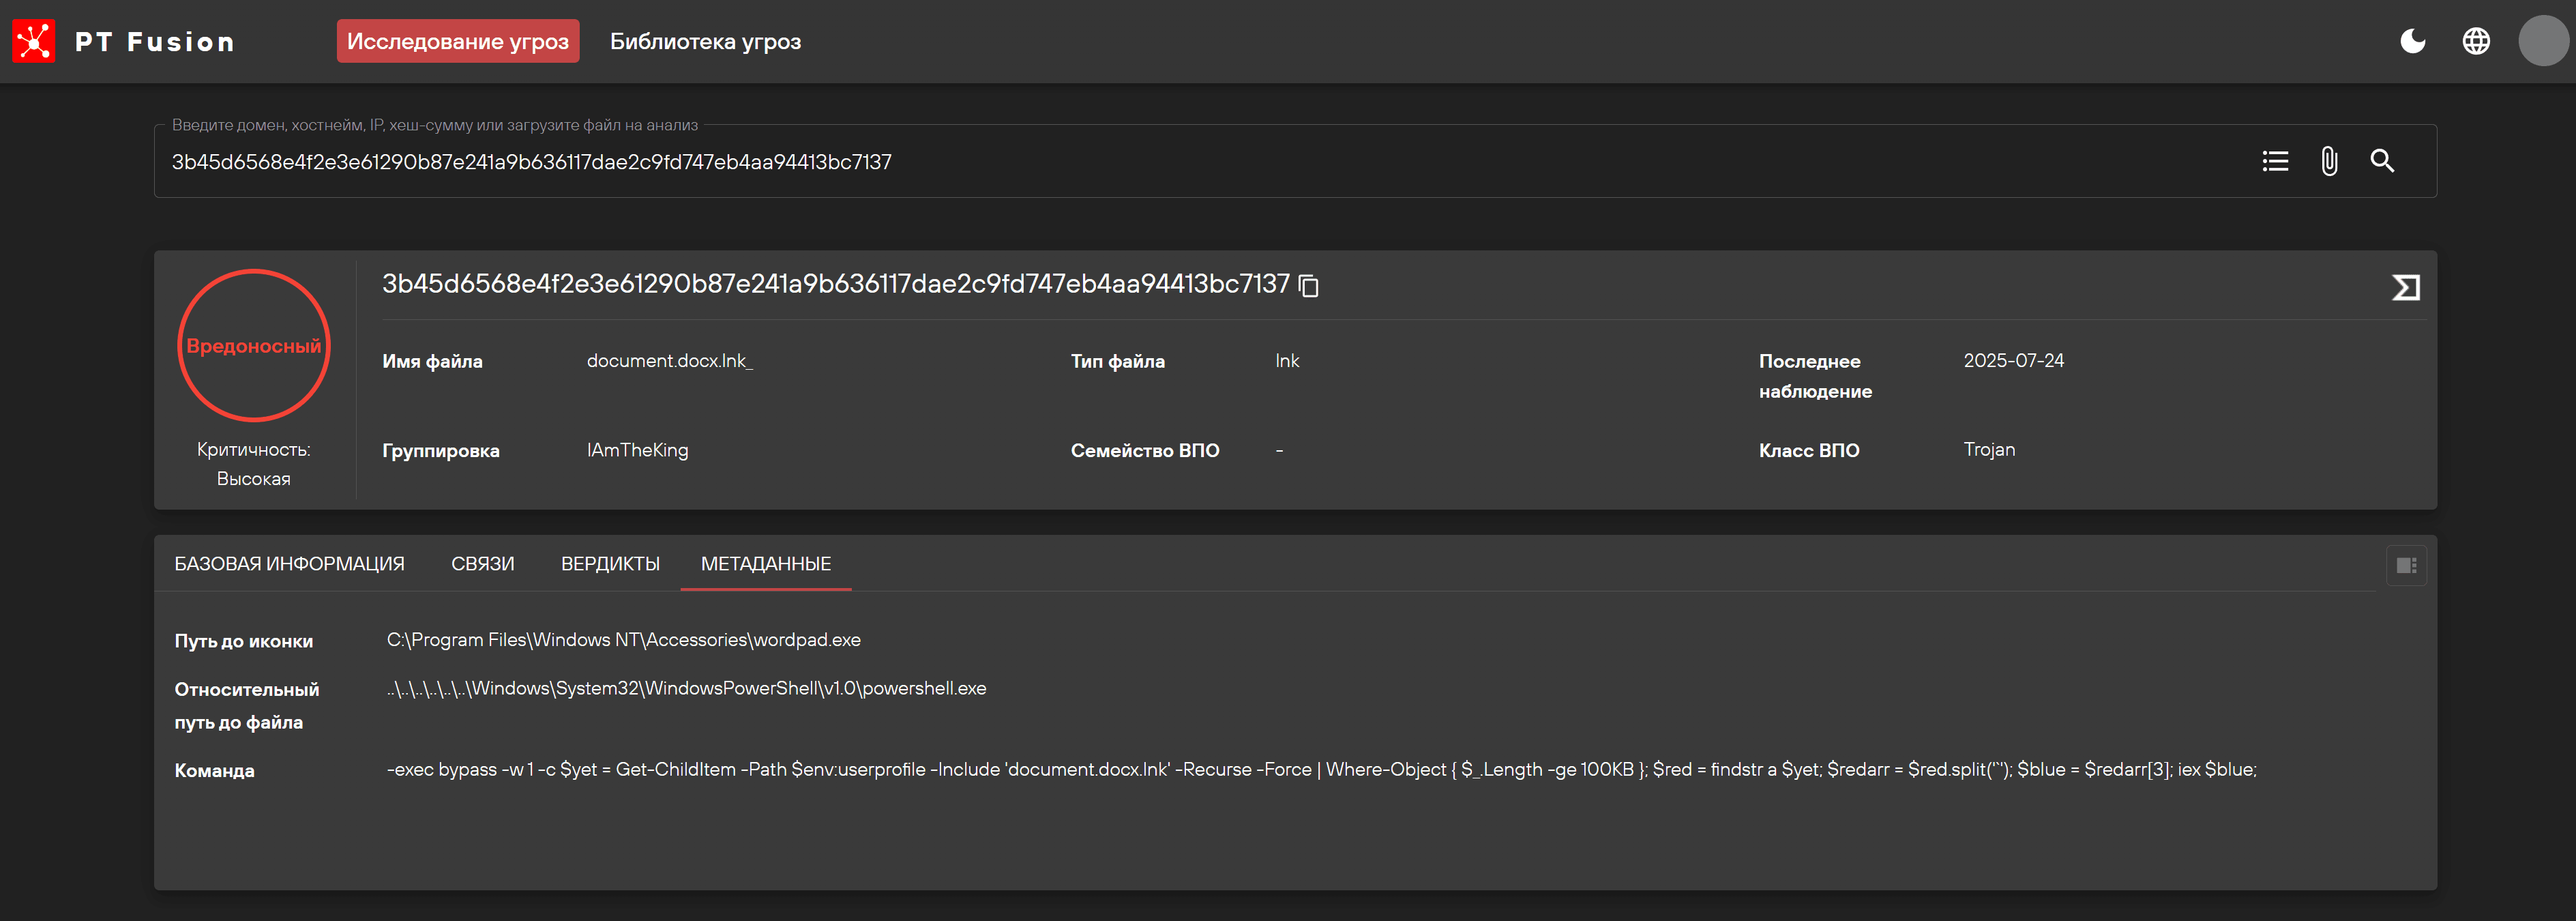
Task: Switch to the ВЕРДИКТЫ tab
Action: click(x=610, y=564)
